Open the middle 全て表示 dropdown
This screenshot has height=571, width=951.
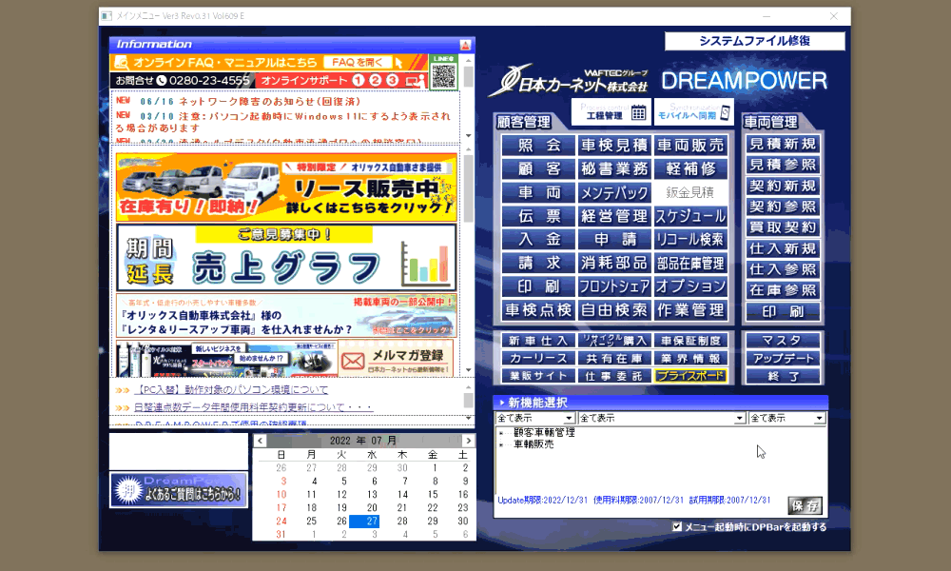[662, 418]
